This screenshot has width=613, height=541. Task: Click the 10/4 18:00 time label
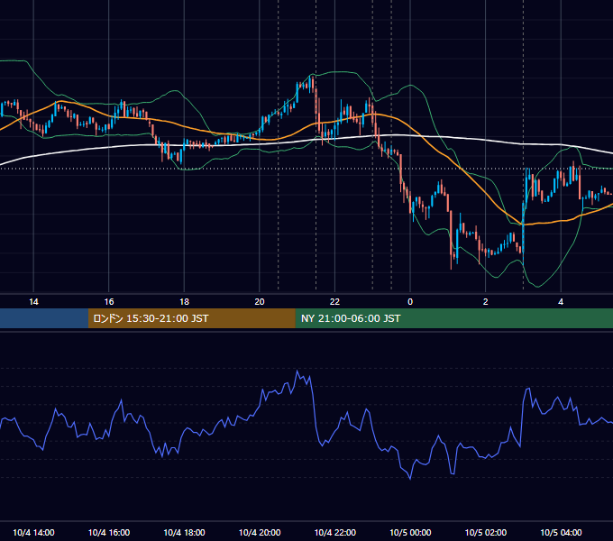pyautogui.click(x=184, y=532)
